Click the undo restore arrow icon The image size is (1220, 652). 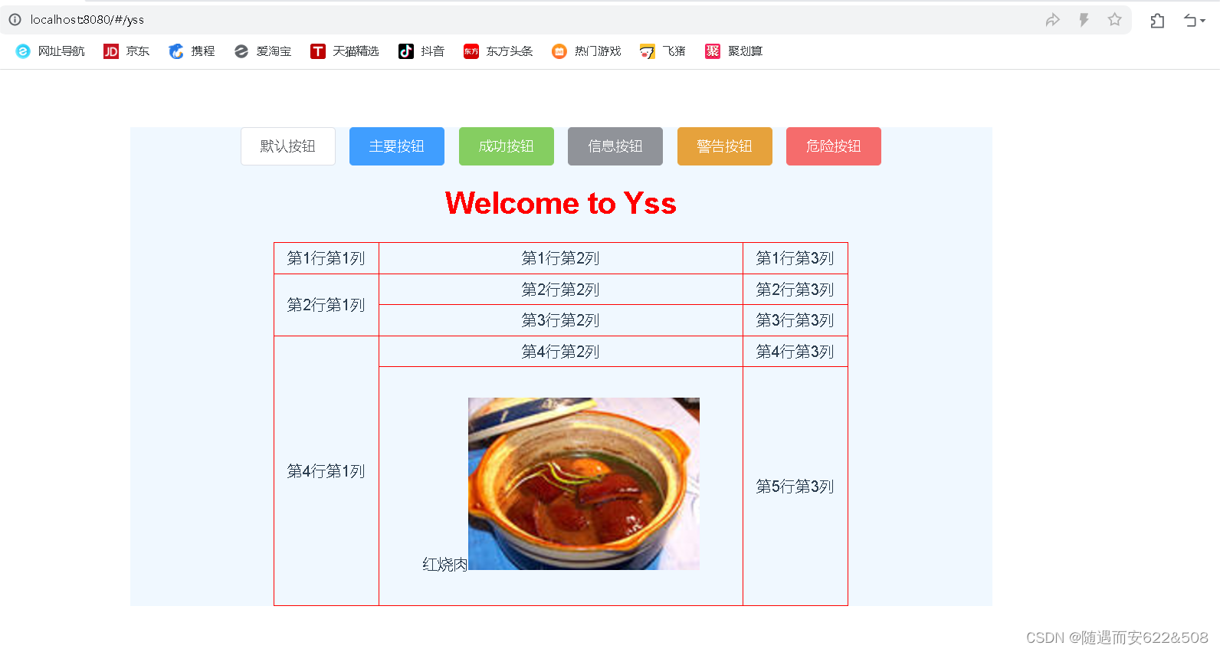1190,21
